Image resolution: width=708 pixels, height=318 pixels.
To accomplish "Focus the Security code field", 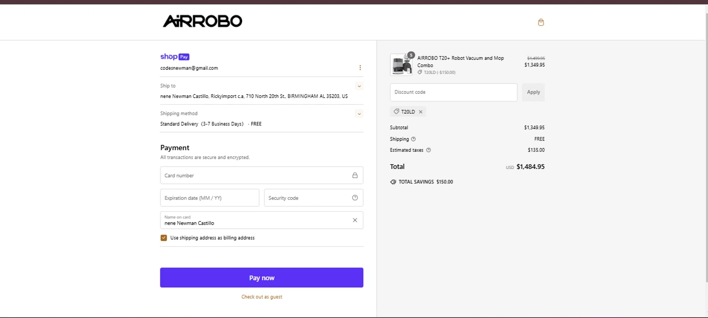I will pyautogui.click(x=313, y=198).
